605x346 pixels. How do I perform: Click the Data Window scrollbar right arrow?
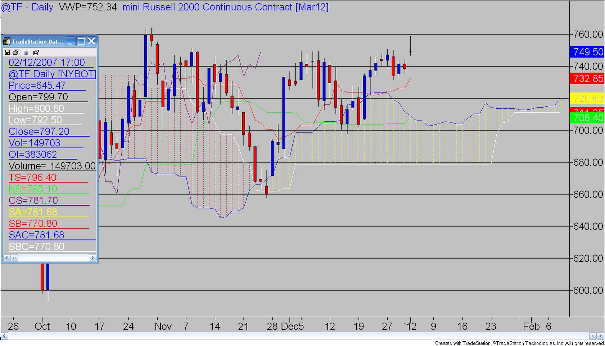tap(92, 258)
